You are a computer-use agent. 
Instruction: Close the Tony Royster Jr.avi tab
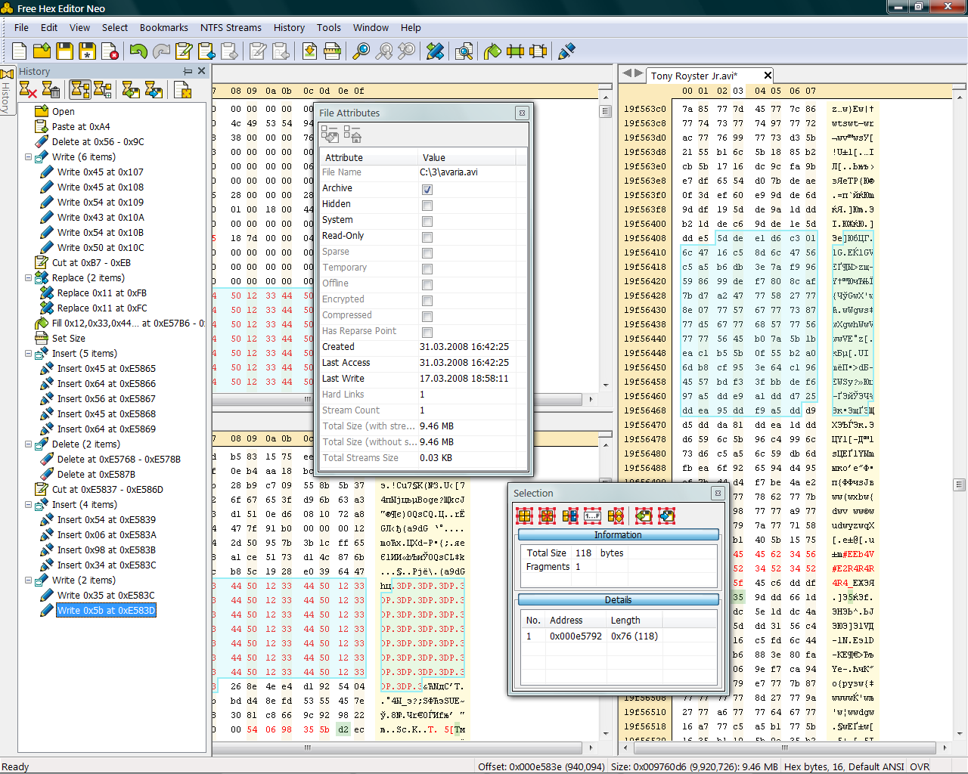768,75
